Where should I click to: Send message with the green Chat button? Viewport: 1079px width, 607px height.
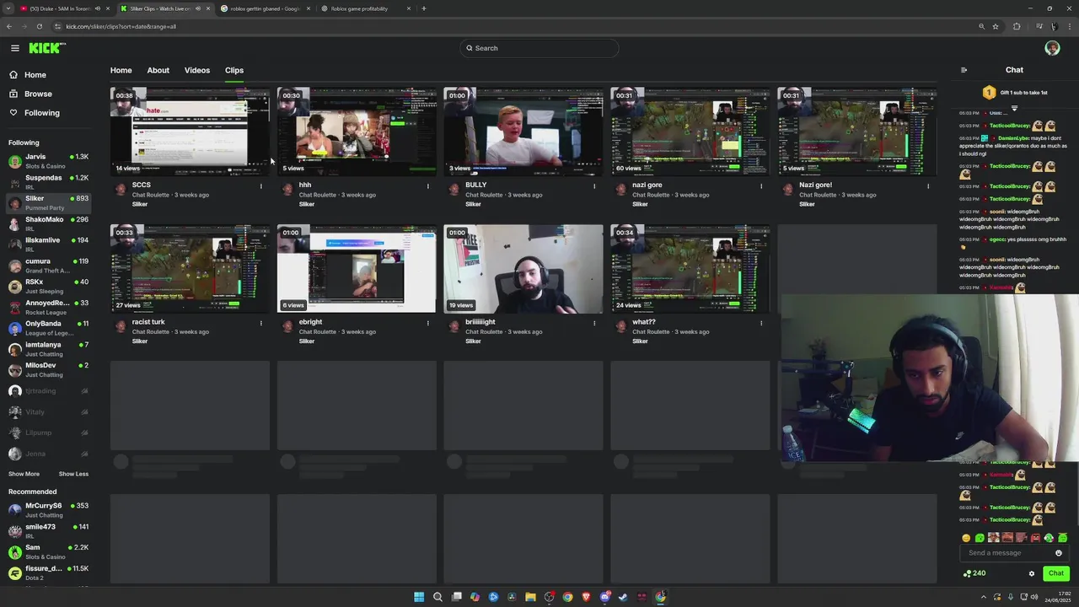1055,573
